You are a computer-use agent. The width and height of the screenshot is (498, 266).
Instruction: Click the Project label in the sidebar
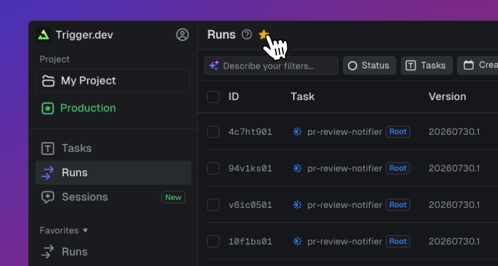click(x=54, y=59)
